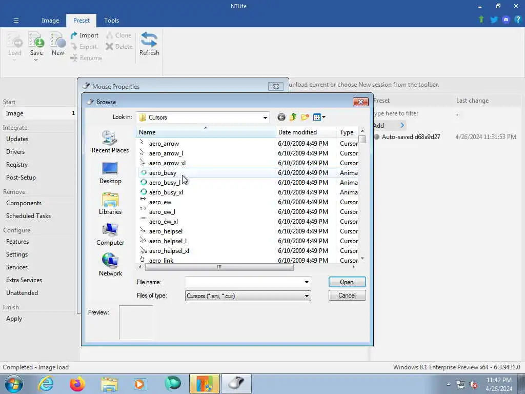Select the aero_arrow_l cursor file

pos(166,153)
